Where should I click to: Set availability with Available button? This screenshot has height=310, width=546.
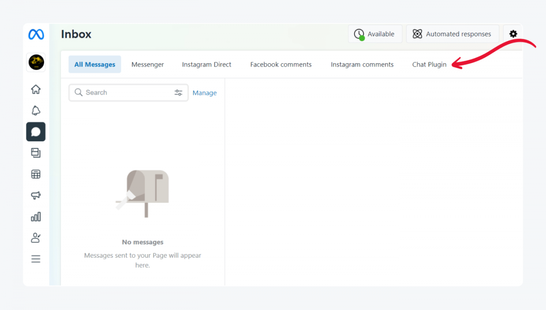(x=375, y=34)
